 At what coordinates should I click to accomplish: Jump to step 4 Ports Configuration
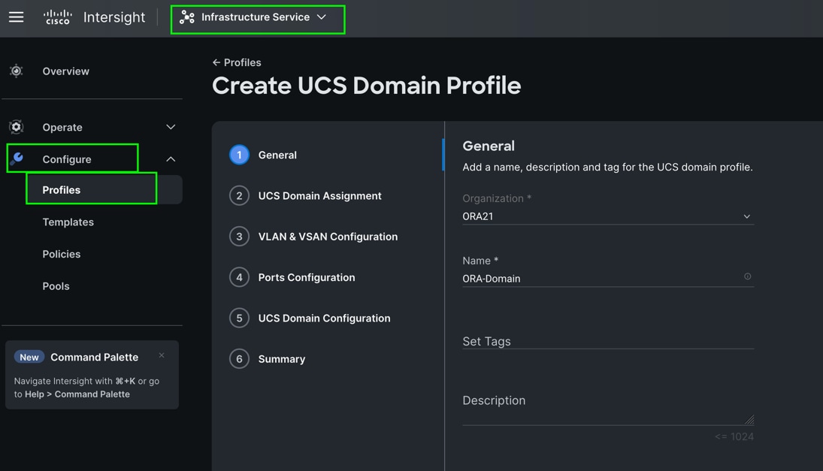307,277
